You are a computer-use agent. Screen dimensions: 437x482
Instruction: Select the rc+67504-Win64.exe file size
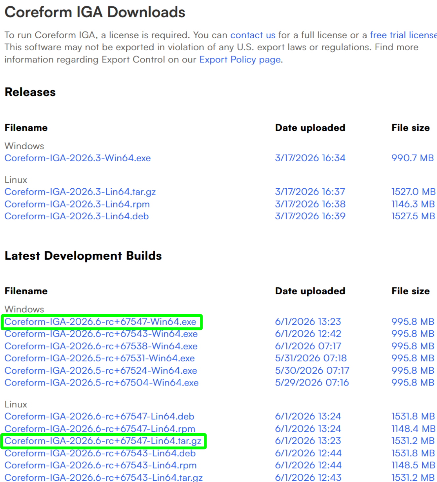click(x=413, y=383)
